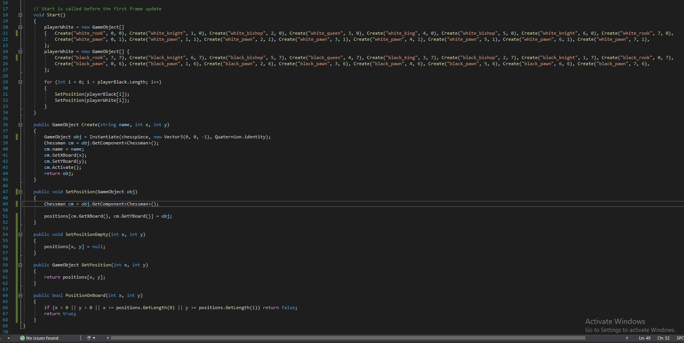This screenshot has height=343, width=684.
Task: Collapse the first playerWhite array block at line 20
Action: click(x=21, y=27)
